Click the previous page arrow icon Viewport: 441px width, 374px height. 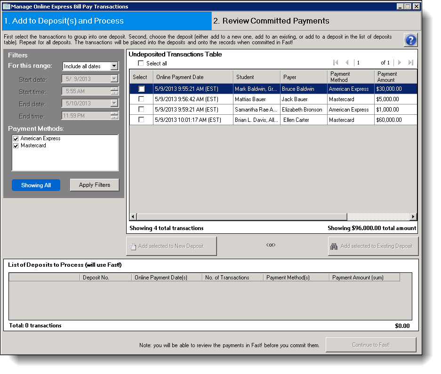pyautogui.click(x=347, y=62)
